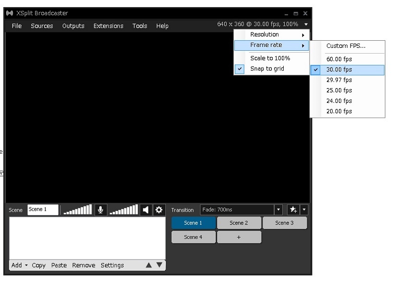
Task: Click the black preview canvas
Action: pyautogui.click(x=158, y=117)
